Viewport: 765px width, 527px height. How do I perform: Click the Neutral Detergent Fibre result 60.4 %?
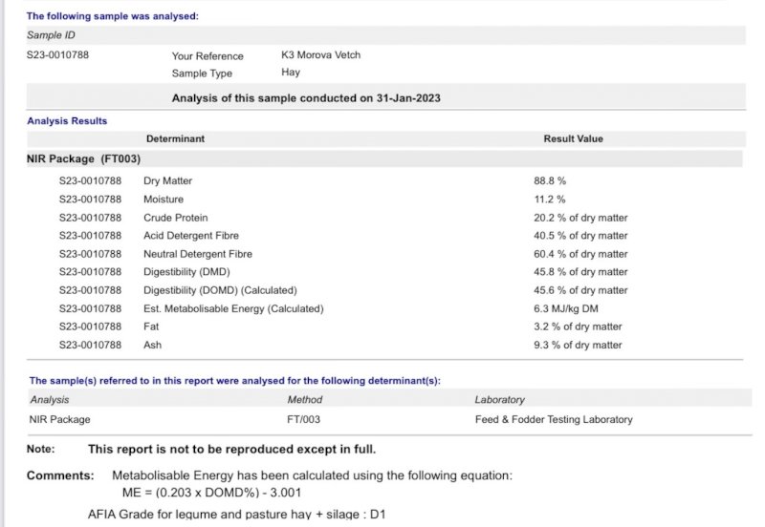pyautogui.click(x=580, y=254)
